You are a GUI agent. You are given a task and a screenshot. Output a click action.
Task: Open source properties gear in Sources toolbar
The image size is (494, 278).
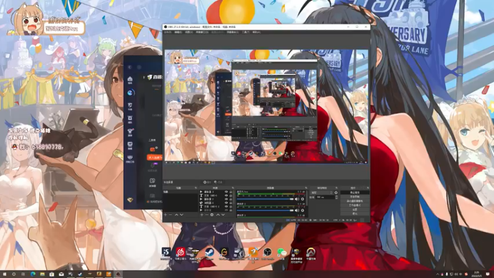(212, 214)
